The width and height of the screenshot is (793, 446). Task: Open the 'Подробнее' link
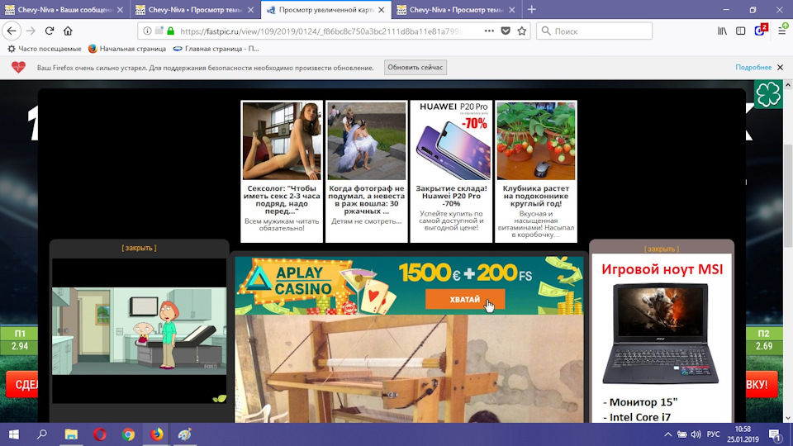click(x=753, y=67)
